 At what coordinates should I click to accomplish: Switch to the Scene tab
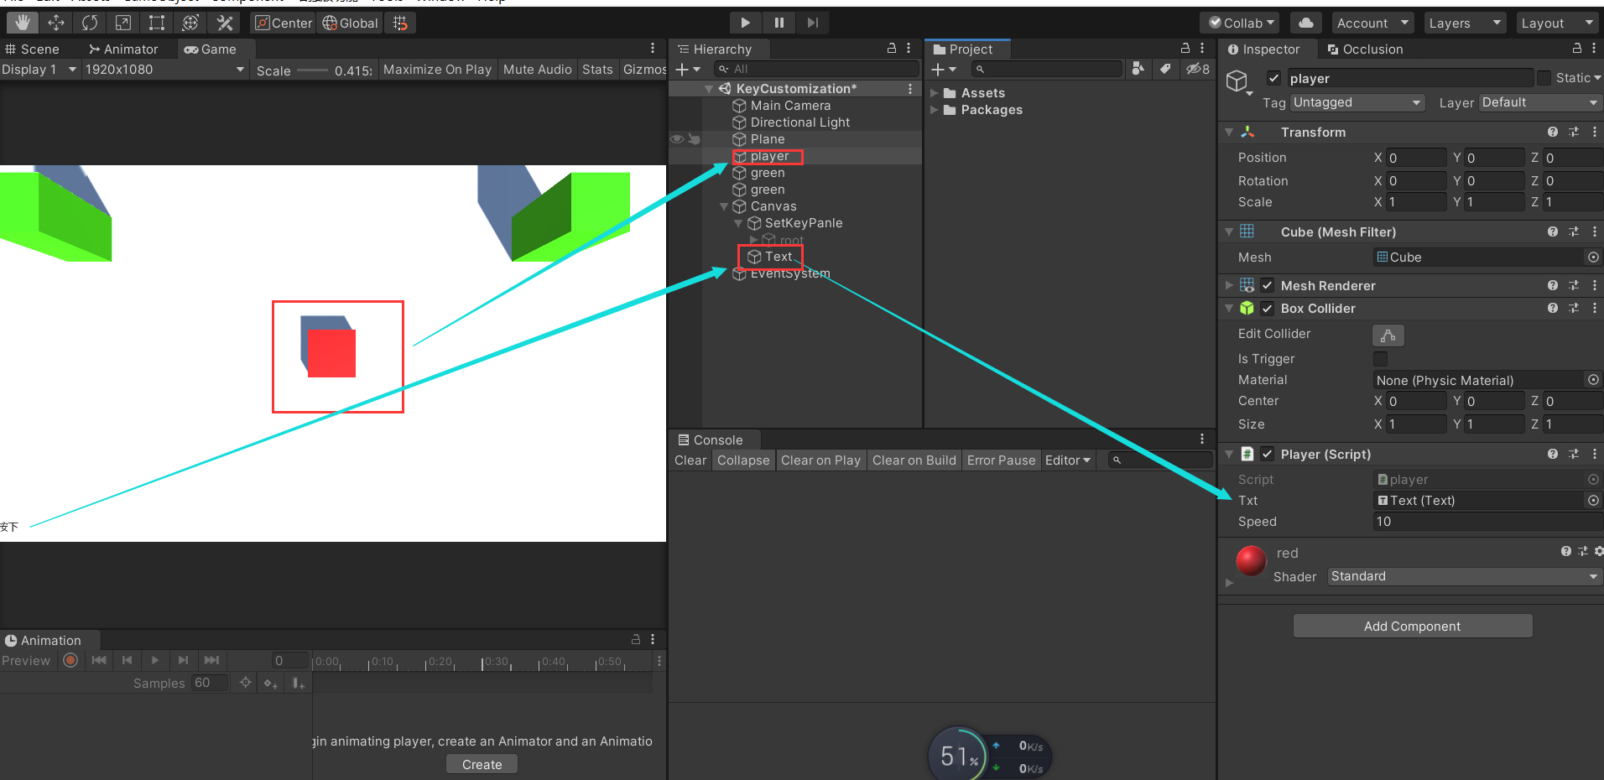click(x=34, y=49)
